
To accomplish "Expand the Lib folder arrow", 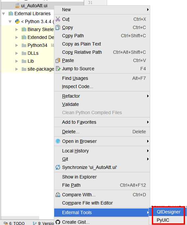I will tap(16, 61).
